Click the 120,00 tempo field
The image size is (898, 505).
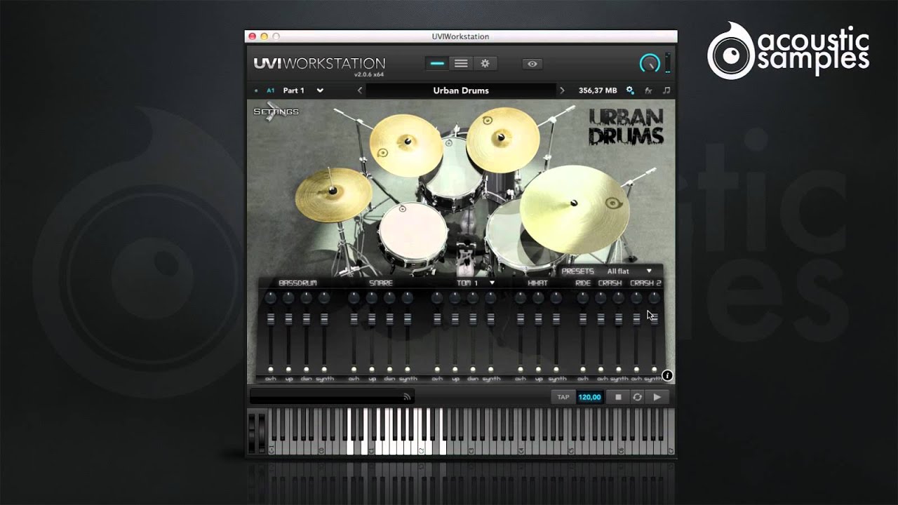click(589, 397)
